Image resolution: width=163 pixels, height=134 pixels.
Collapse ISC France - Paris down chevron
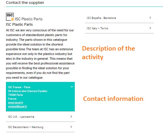click(72, 87)
